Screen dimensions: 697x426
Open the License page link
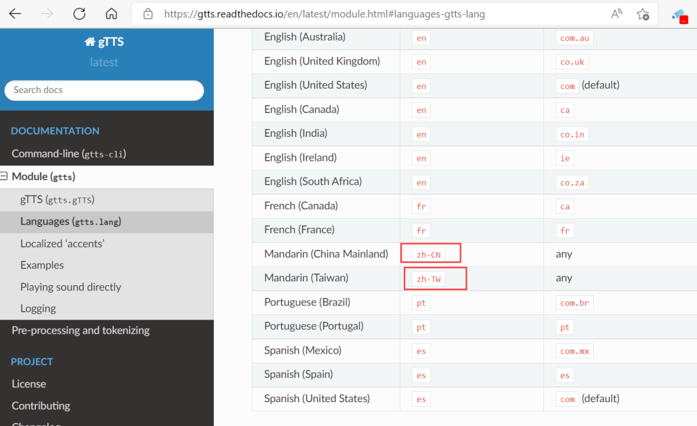pos(28,384)
